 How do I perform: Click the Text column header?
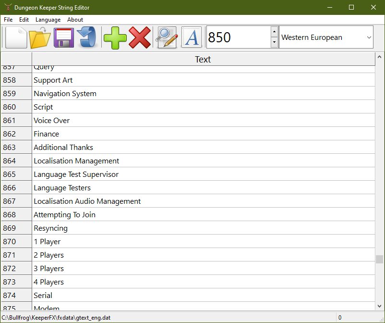(204, 59)
